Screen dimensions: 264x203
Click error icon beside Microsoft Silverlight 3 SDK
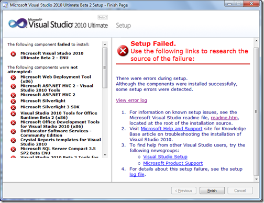pyautogui.click(x=13, y=107)
